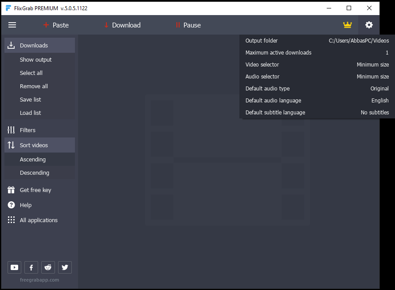Click the All applications grid icon
The height and width of the screenshot is (290, 395).
tap(11, 220)
